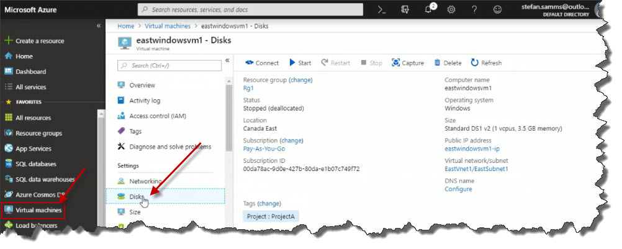Capture the VM image
The image size is (622, 249).
(x=408, y=63)
